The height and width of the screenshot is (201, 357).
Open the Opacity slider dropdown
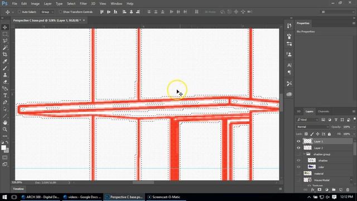coord(354,127)
